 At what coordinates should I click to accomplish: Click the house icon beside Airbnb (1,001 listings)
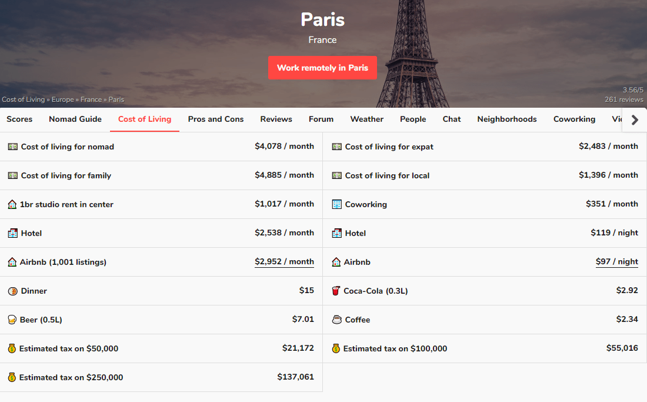(12, 262)
